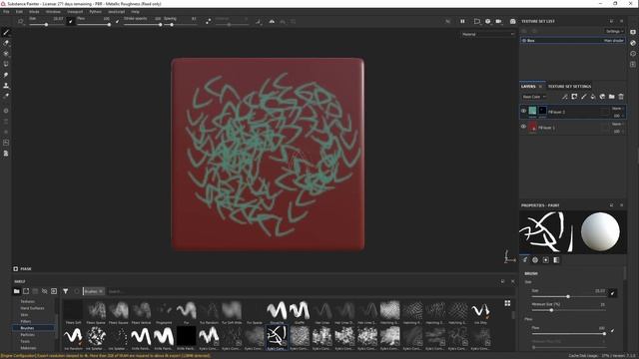Switch to the Layers tab
The height and width of the screenshot is (359, 639).
(x=528, y=87)
